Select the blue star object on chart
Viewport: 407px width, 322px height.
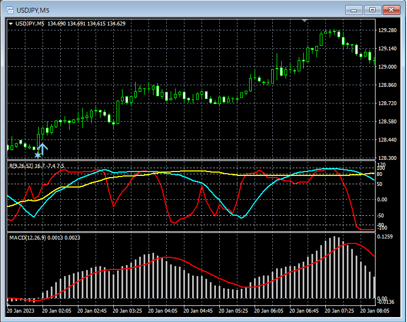(x=38, y=155)
